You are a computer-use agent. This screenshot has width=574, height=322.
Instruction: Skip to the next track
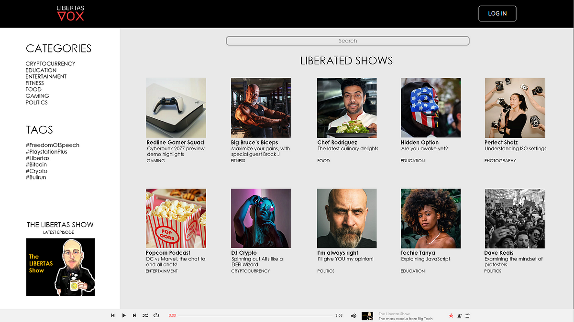pos(134,315)
